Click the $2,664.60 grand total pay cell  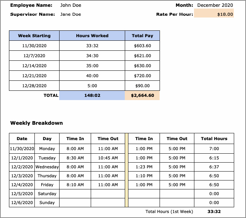(x=142, y=95)
